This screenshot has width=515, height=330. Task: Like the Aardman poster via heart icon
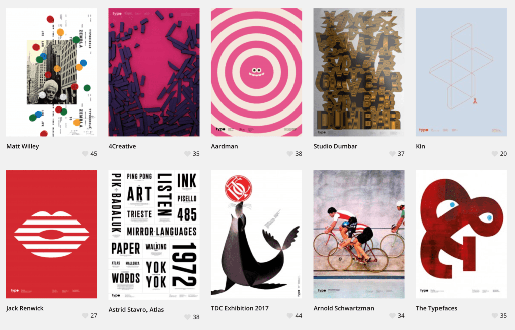pos(290,154)
